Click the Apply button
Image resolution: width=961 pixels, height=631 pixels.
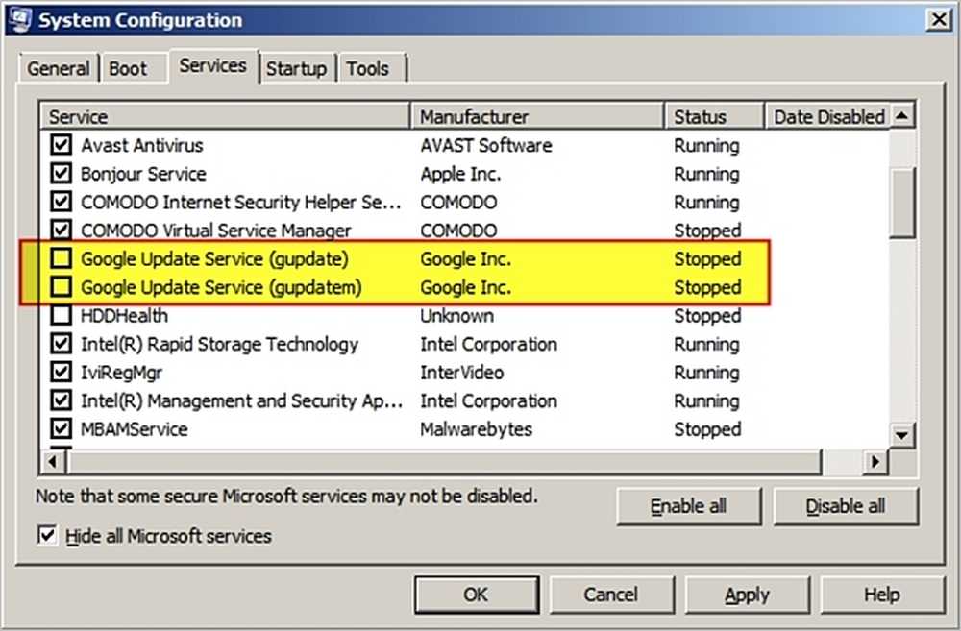coord(747,594)
